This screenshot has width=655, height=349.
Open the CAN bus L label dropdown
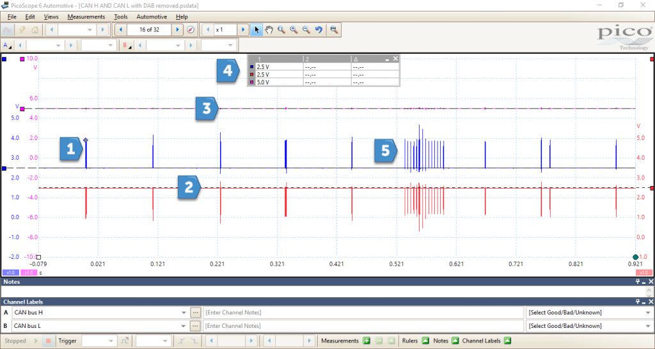184,325
